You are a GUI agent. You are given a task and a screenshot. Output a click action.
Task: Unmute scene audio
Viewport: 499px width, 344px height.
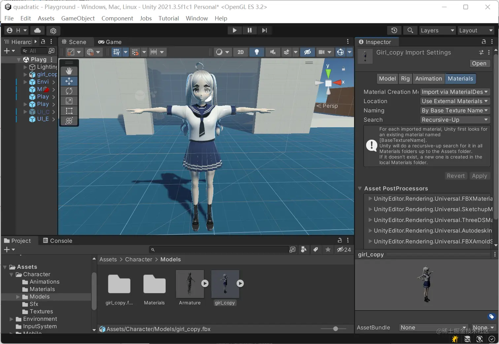[273, 52]
